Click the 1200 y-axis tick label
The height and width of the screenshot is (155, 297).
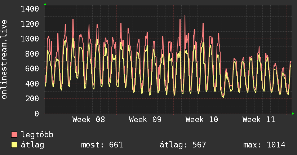(x=30, y=24)
